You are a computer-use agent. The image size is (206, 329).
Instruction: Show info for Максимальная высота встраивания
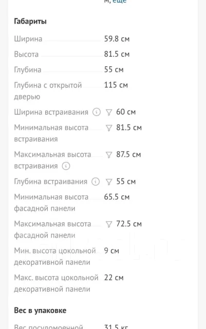point(66,166)
